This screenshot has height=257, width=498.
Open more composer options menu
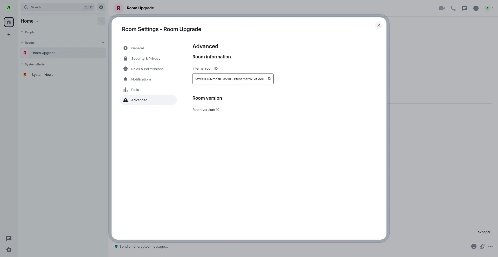click(x=490, y=247)
